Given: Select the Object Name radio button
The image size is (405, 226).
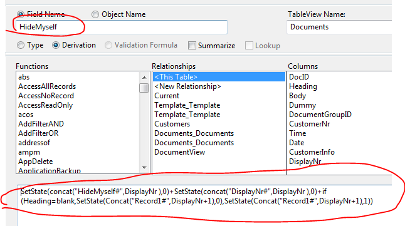Looking at the screenshot, I should pyautogui.click(x=95, y=14).
